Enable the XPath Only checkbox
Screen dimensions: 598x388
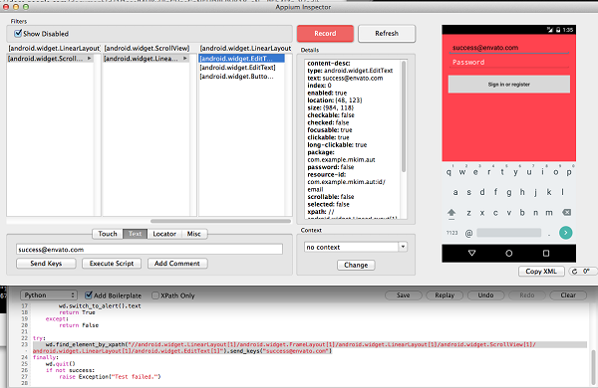point(155,295)
